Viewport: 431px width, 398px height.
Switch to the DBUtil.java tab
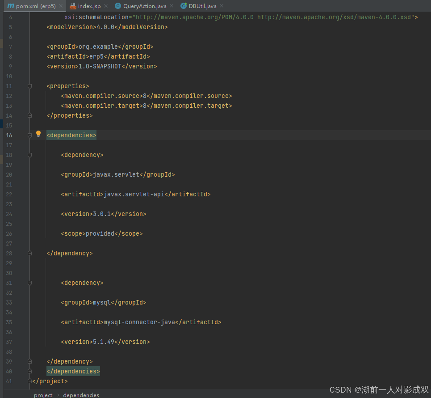pos(201,6)
